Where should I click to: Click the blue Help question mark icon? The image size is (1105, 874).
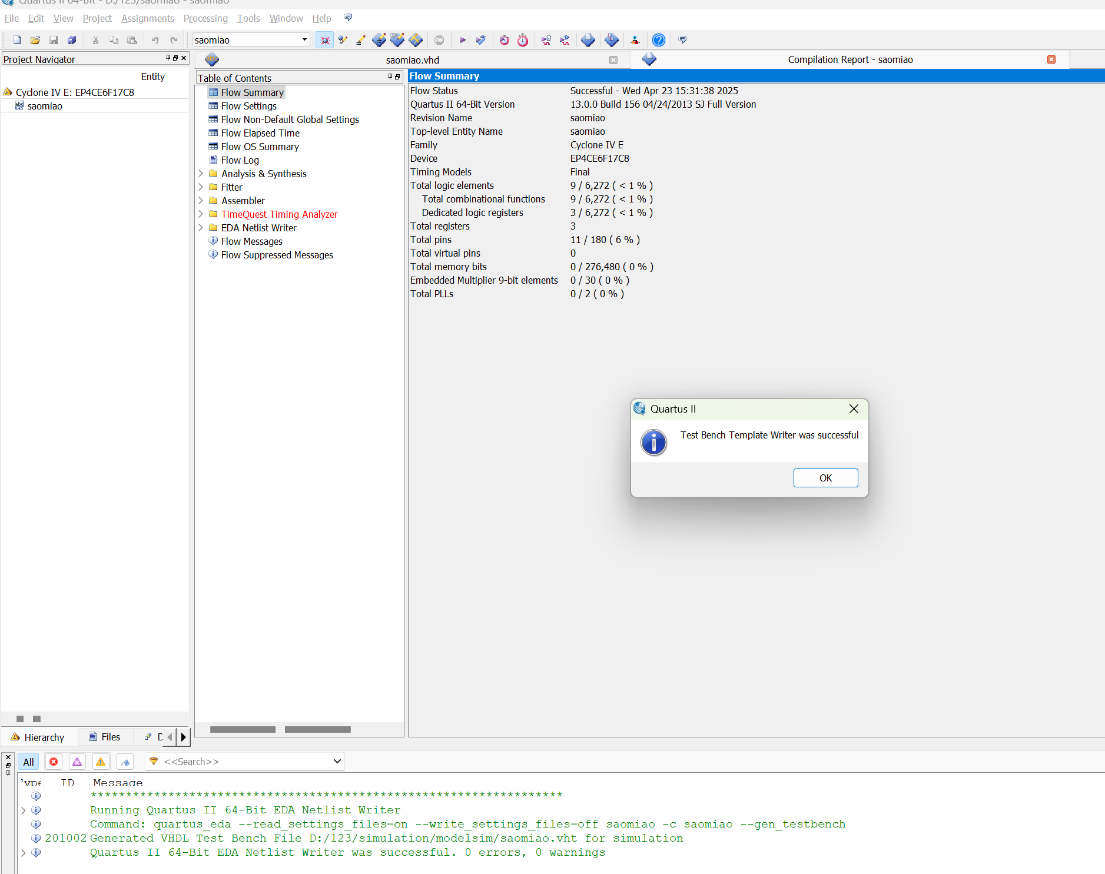659,40
